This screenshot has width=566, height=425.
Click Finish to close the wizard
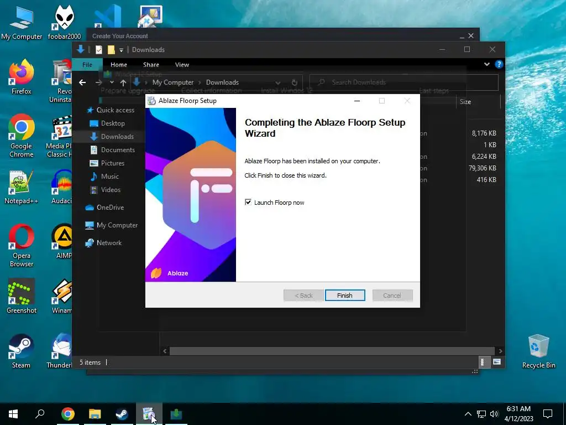pyautogui.click(x=345, y=296)
